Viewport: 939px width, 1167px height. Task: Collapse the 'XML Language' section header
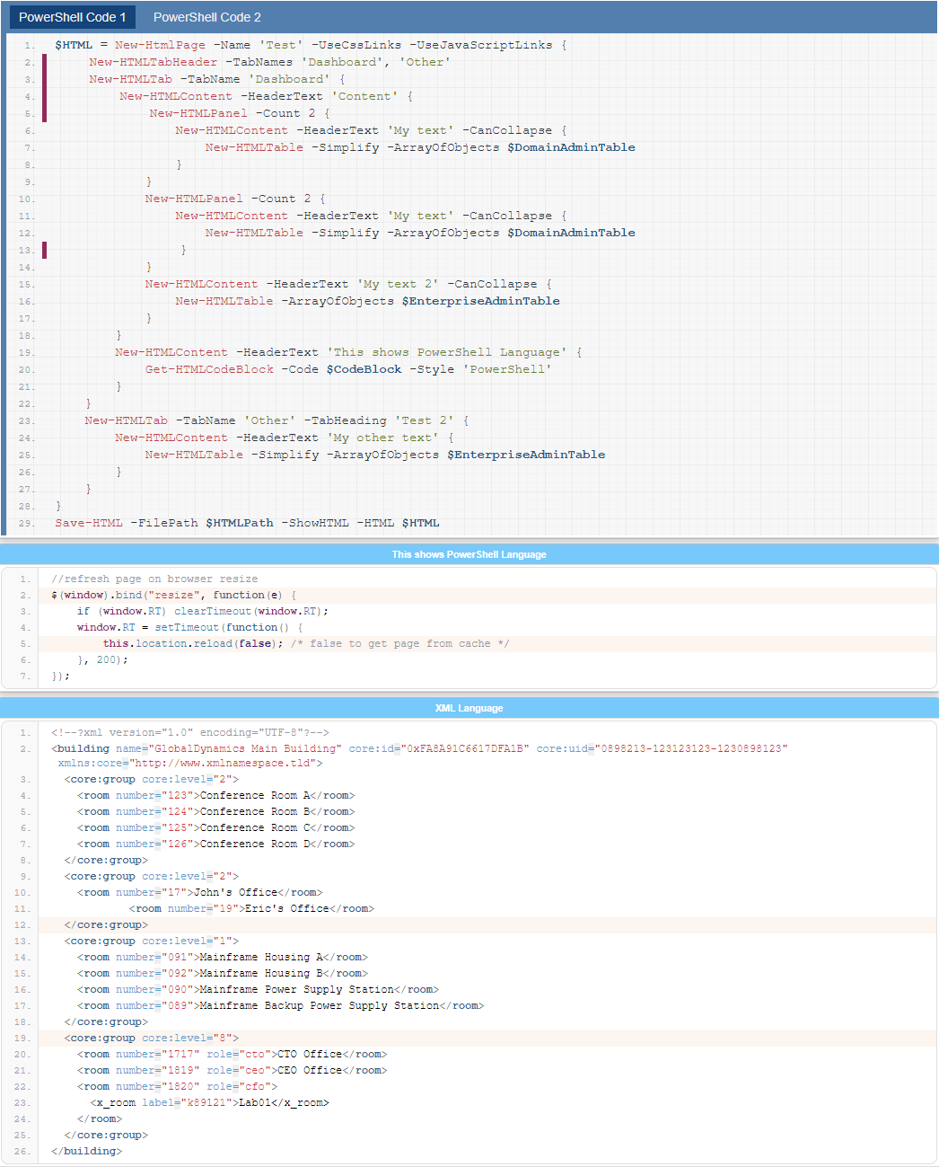point(469,708)
